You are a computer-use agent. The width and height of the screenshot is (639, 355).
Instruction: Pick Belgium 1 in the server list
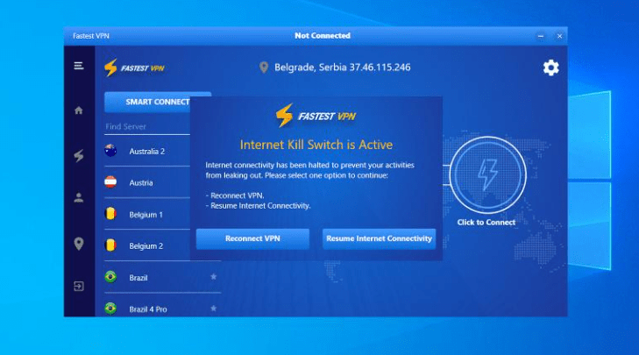146,215
